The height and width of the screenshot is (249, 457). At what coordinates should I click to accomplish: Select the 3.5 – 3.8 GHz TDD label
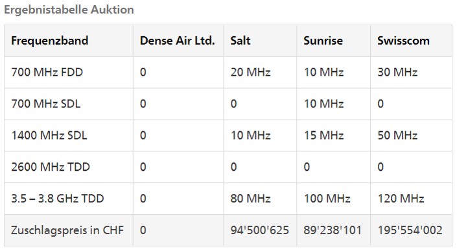[58, 199]
